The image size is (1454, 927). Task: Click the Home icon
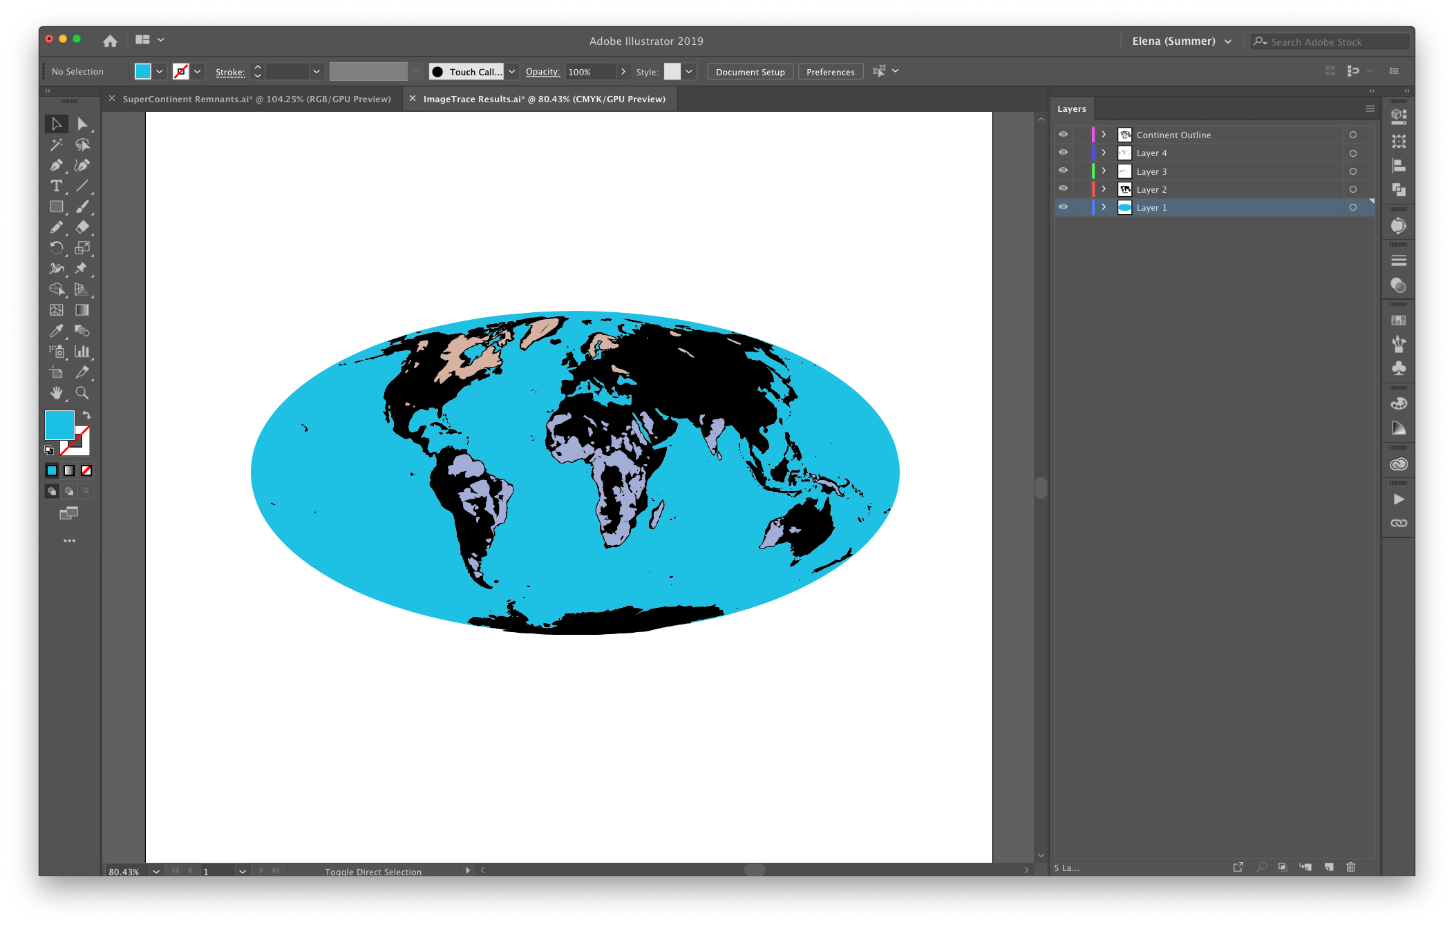110,41
